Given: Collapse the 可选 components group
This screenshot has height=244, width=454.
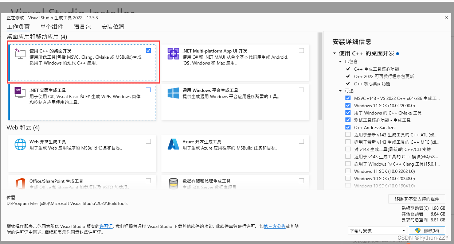Looking at the screenshot, I should pyautogui.click(x=340, y=91).
